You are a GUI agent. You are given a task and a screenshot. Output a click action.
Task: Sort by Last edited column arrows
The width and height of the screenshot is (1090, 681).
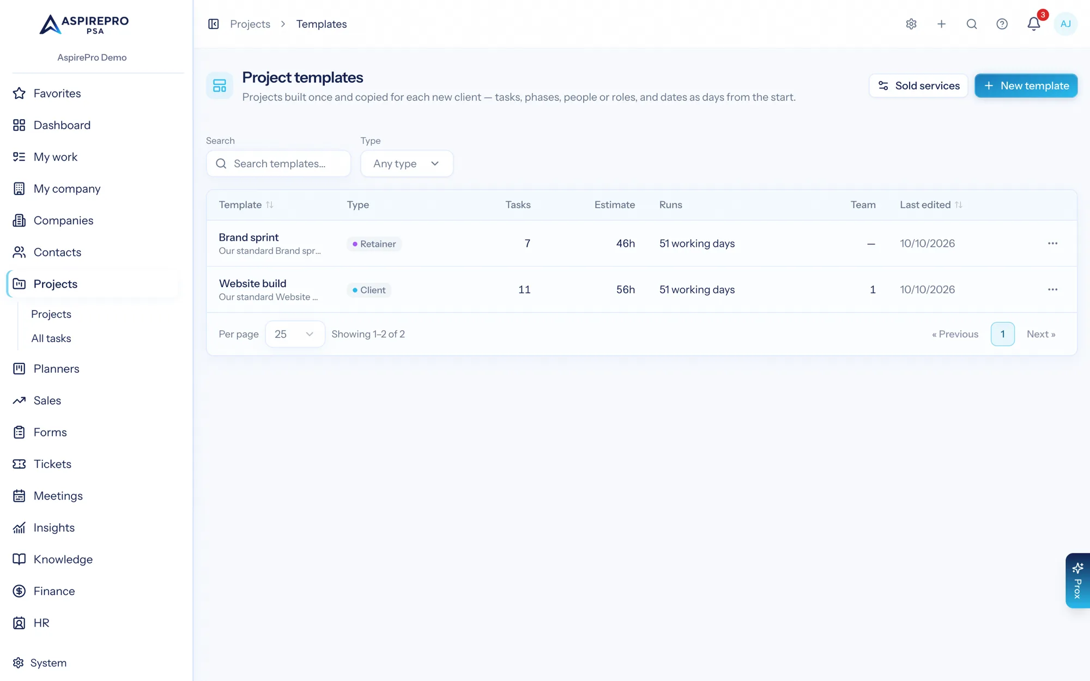click(959, 205)
